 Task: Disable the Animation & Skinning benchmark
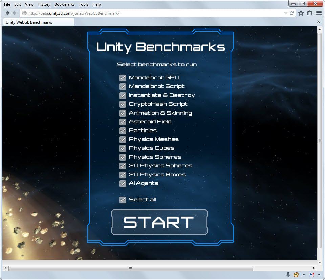(x=123, y=113)
